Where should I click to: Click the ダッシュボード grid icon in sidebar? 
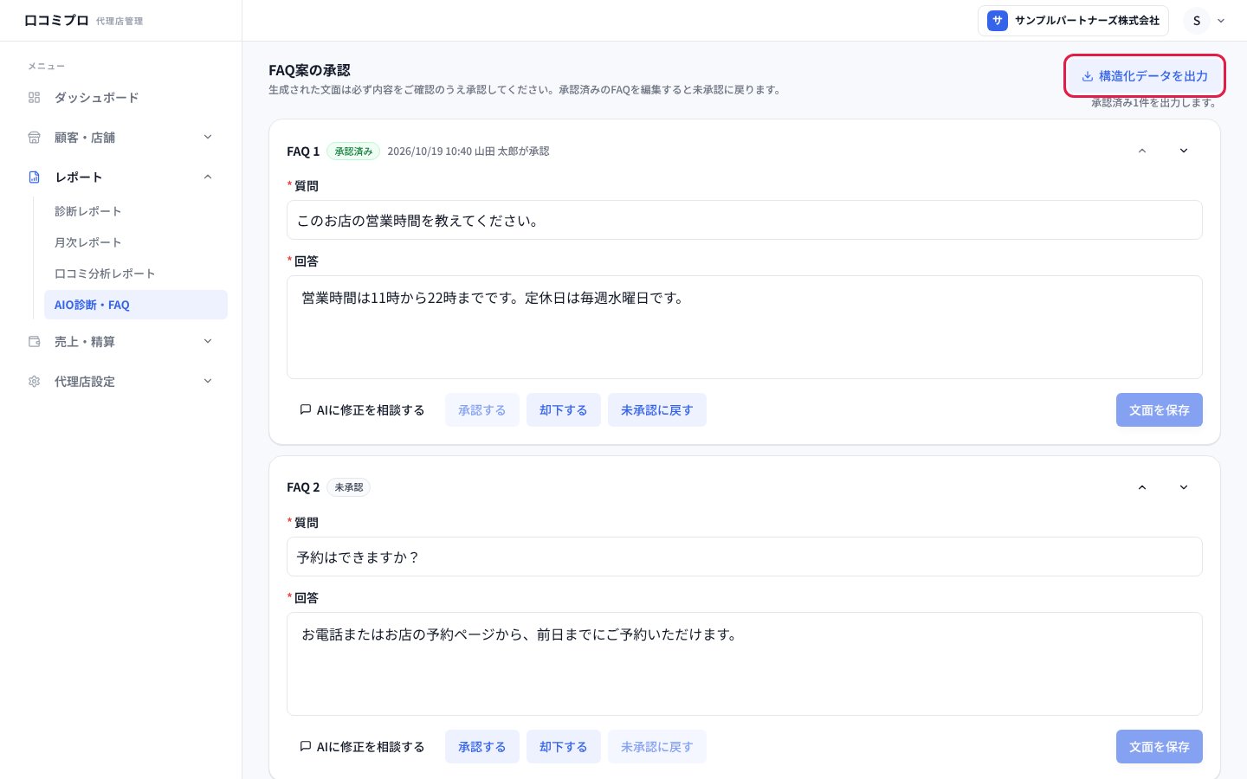(35, 98)
